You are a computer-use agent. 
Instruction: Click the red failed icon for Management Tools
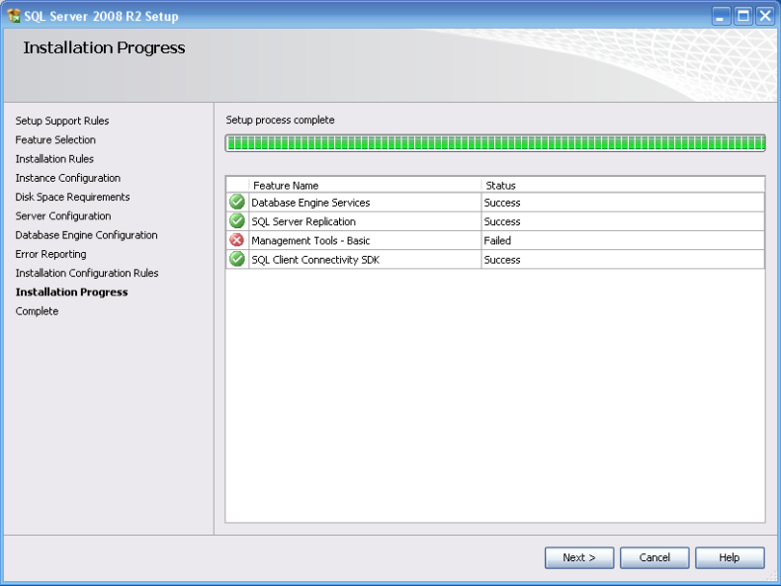click(237, 240)
